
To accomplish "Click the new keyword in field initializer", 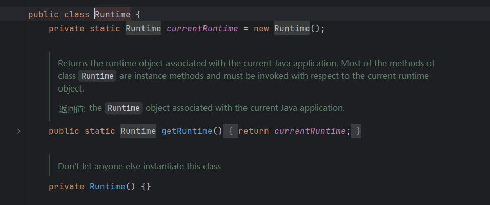I will point(261,28).
